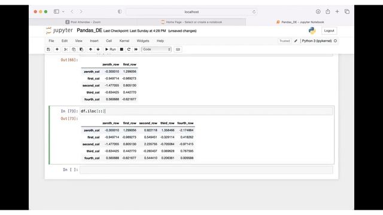
Task: Open the View menu
Action: (x=78, y=41)
